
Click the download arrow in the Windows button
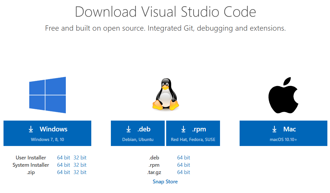tap(31, 129)
